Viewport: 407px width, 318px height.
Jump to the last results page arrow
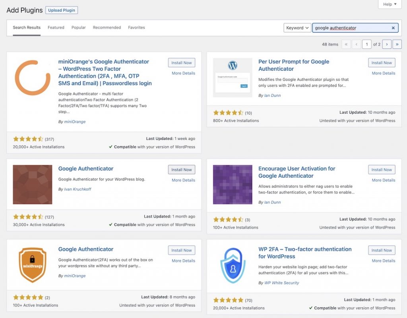397,44
